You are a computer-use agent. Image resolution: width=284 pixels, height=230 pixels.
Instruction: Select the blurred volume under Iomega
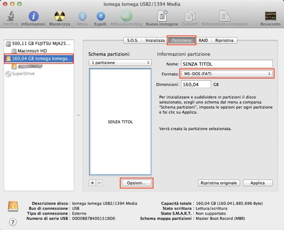pyautogui.click(x=39, y=66)
